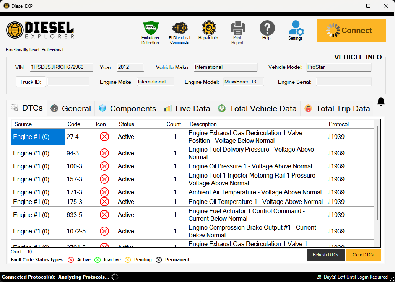395x282 pixels.
Task: Open the Live Data tab
Action: (187, 109)
